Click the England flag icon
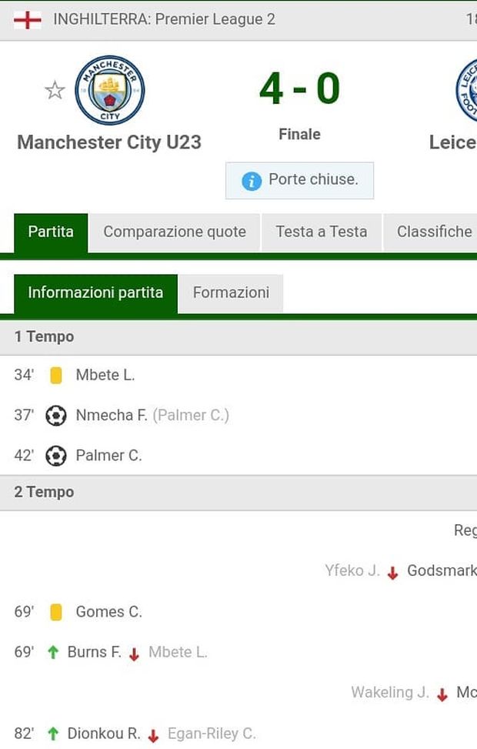Image resolution: width=477 pixels, height=749 pixels. click(28, 19)
